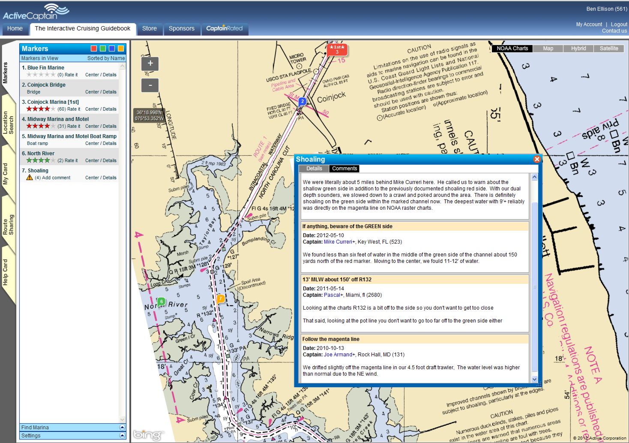Open the Store tab
Screen dimensions: 629x443
click(x=150, y=29)
